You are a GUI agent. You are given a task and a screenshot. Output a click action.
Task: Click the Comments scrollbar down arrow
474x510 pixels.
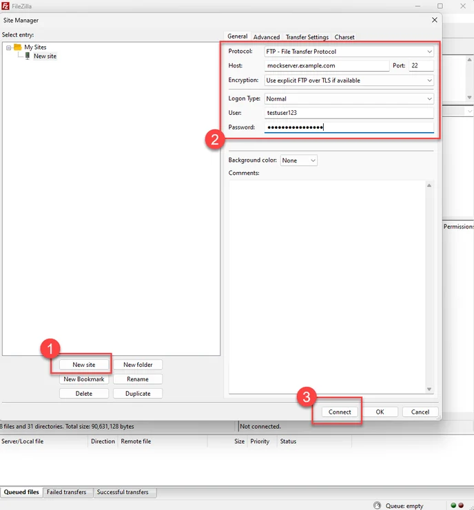(429, 389)
